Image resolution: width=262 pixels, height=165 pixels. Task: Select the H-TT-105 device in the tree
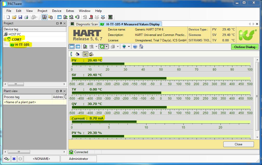(22, 45)
